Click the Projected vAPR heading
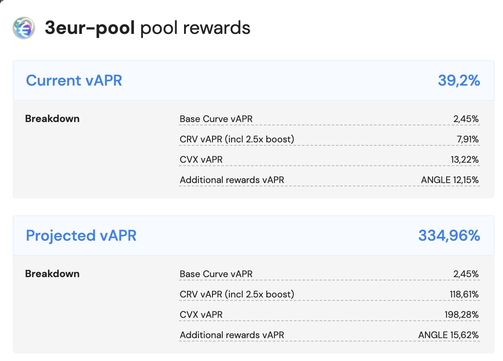 (x=81, y=236)
